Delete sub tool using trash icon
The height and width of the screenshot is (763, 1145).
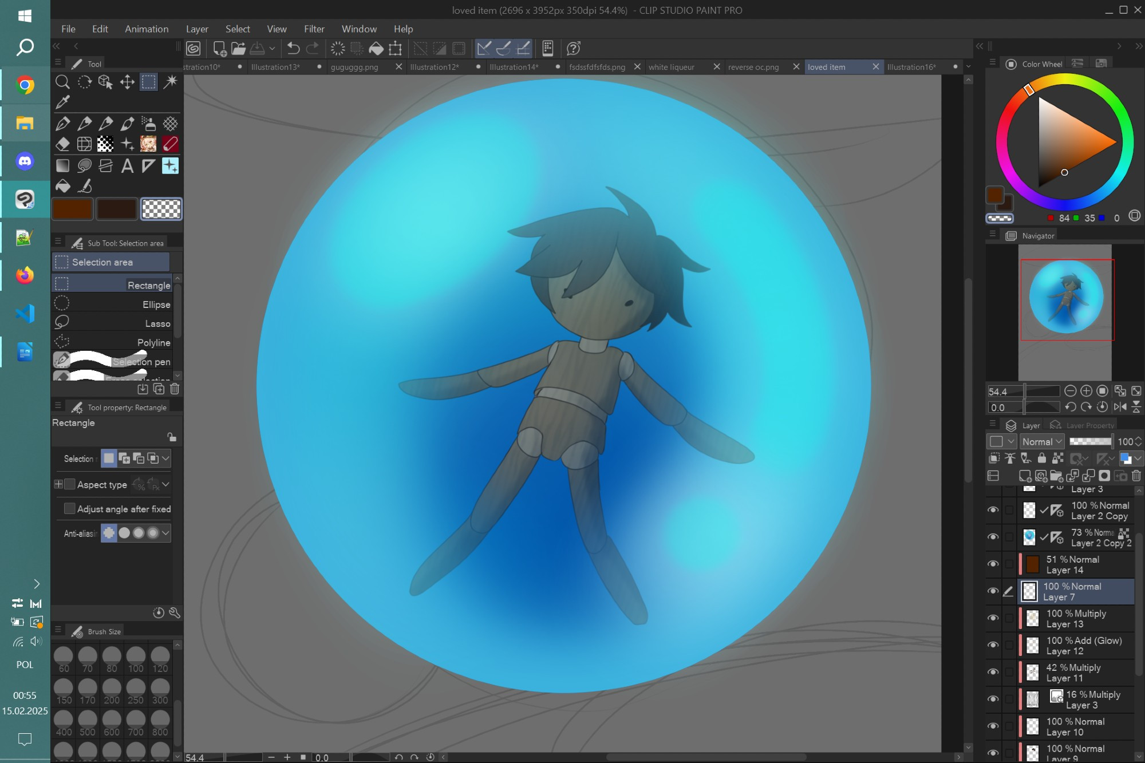pyautogui.click(x=175, y=389)
